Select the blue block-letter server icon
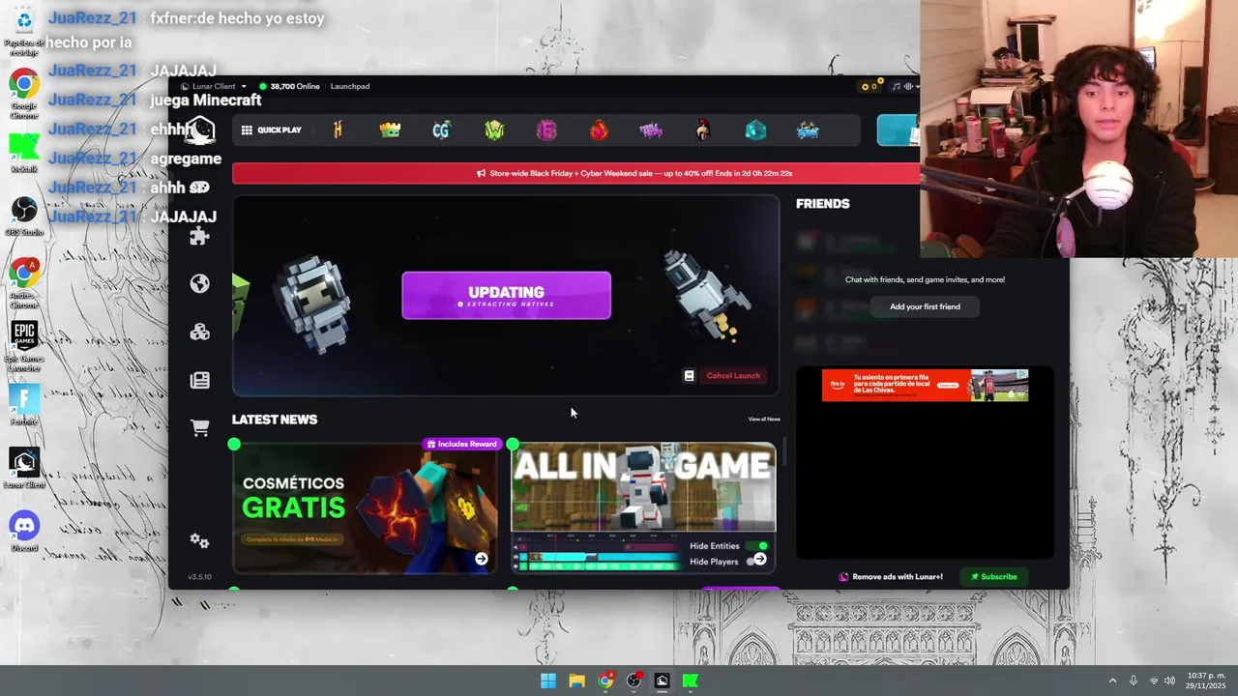 [x=808, y=130]
